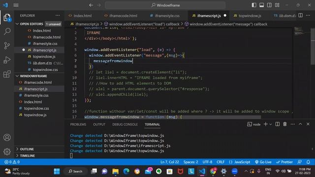The image size is (315, 177).
Task: Click the iframescript.js breadcrumb
Action: pyautogui.click(x=85, y=24)
